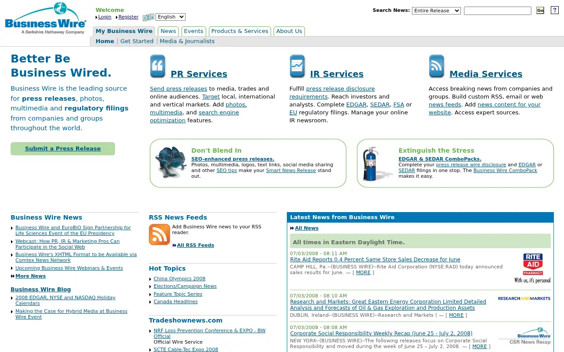Open the All RSS Feeds link
564x352 pixels.
point(196,246)
